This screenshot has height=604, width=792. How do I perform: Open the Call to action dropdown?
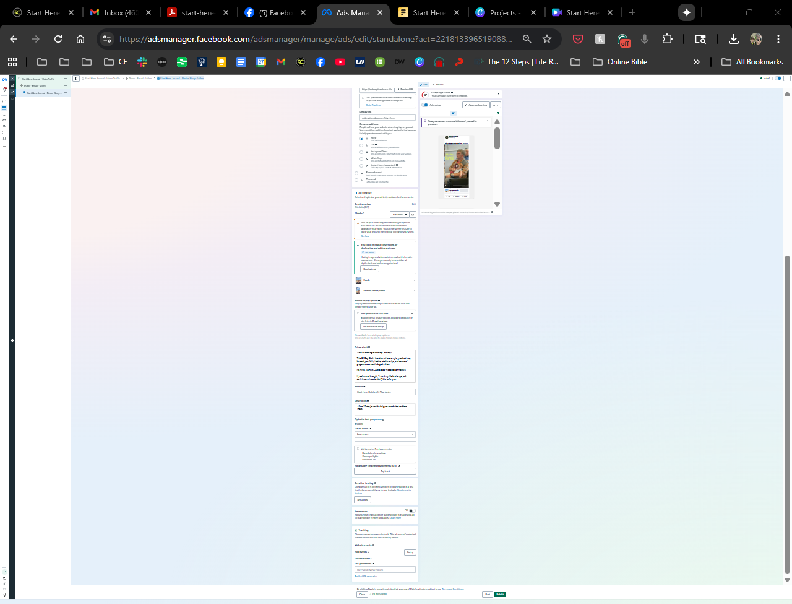[385, 434]
